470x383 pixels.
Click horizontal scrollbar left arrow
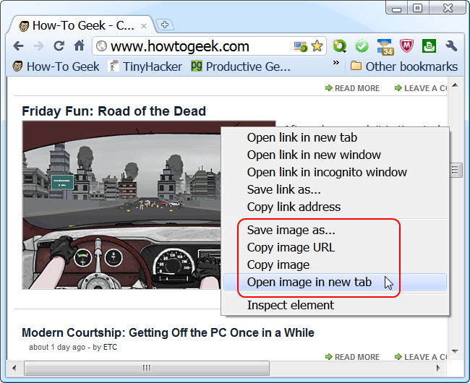pyautogui.click(x=14, y=368)
